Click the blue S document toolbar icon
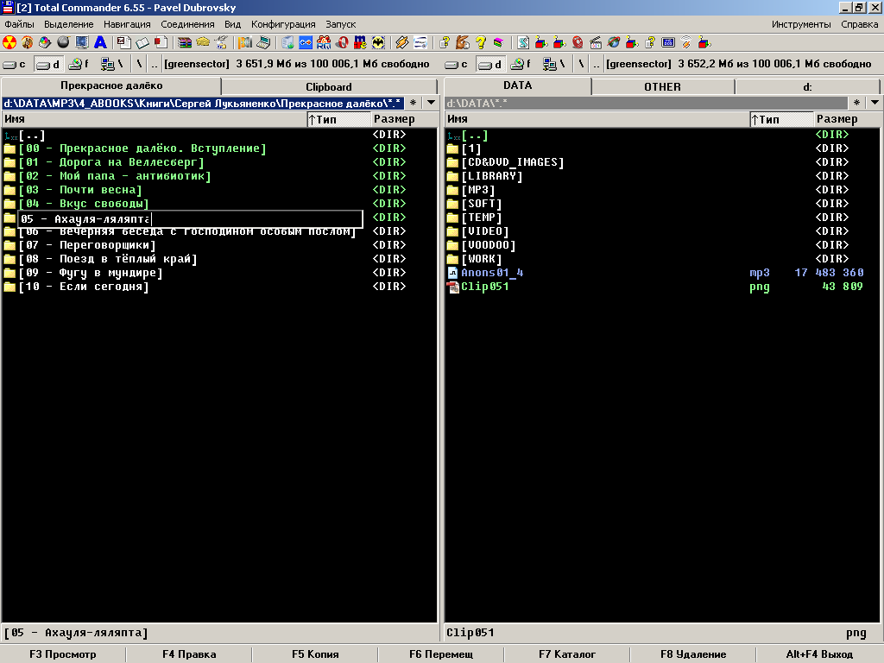884x663 pixels. pyautogui.click(x=522, y=42)
